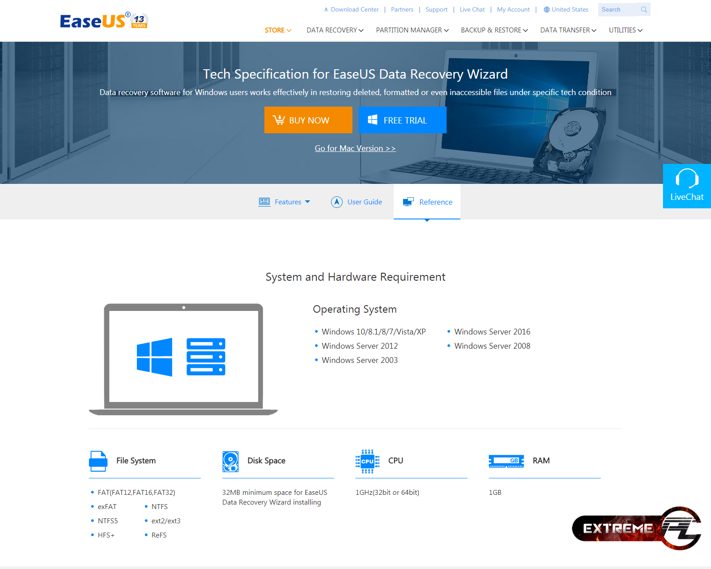The image size is (711, 569).
Task: Switch to the User Guide tab
Action: (356, 202)
